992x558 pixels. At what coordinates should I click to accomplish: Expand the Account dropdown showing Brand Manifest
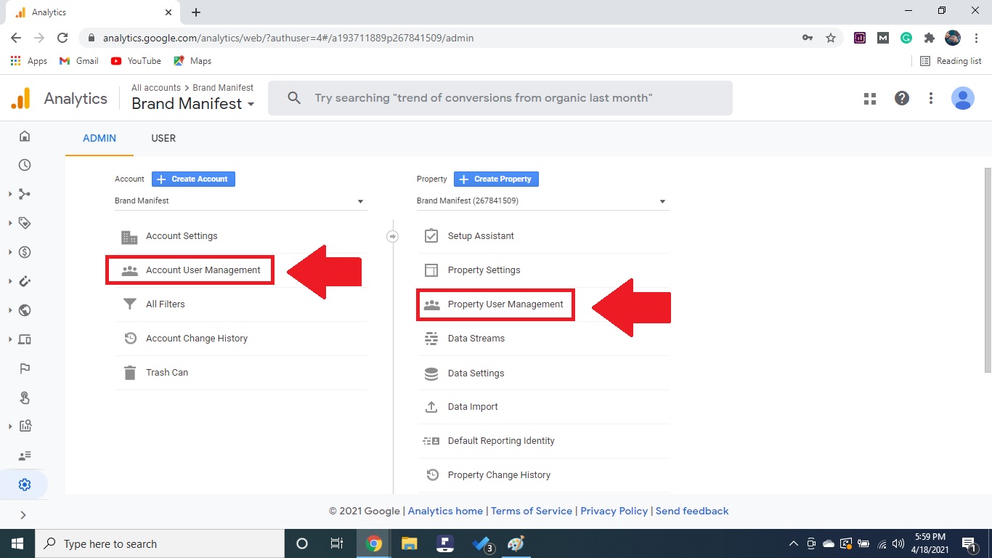[x=240, y=201]
